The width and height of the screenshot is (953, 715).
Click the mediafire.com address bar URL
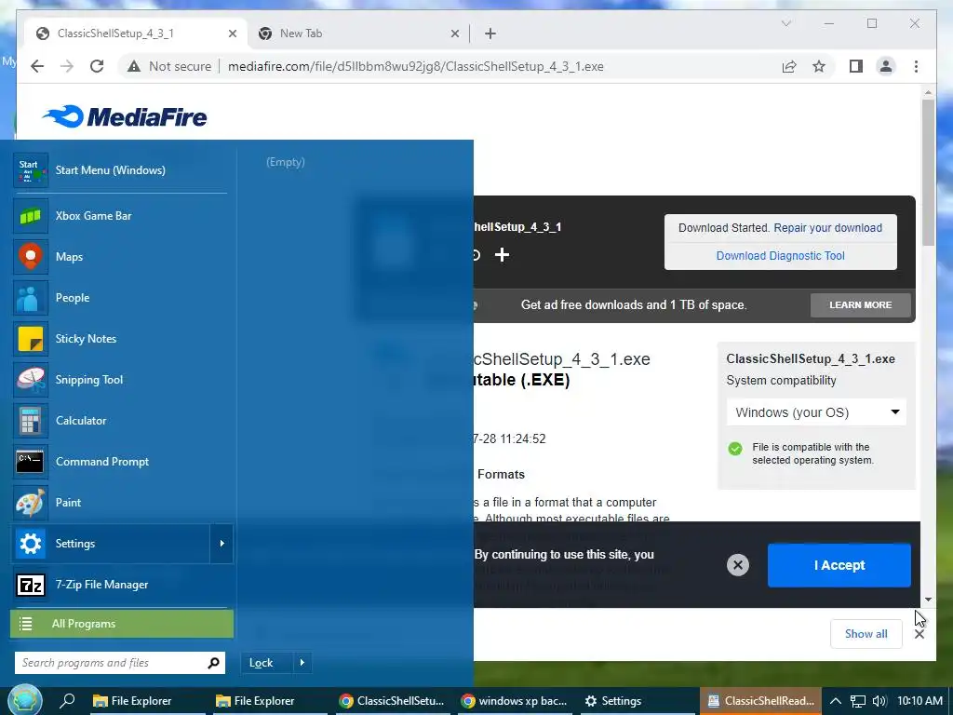[x=416, y=66]
